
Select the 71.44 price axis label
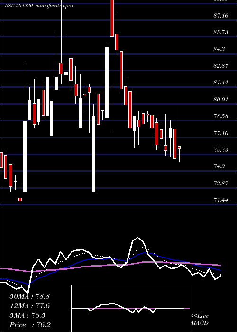tap(221, 200)
